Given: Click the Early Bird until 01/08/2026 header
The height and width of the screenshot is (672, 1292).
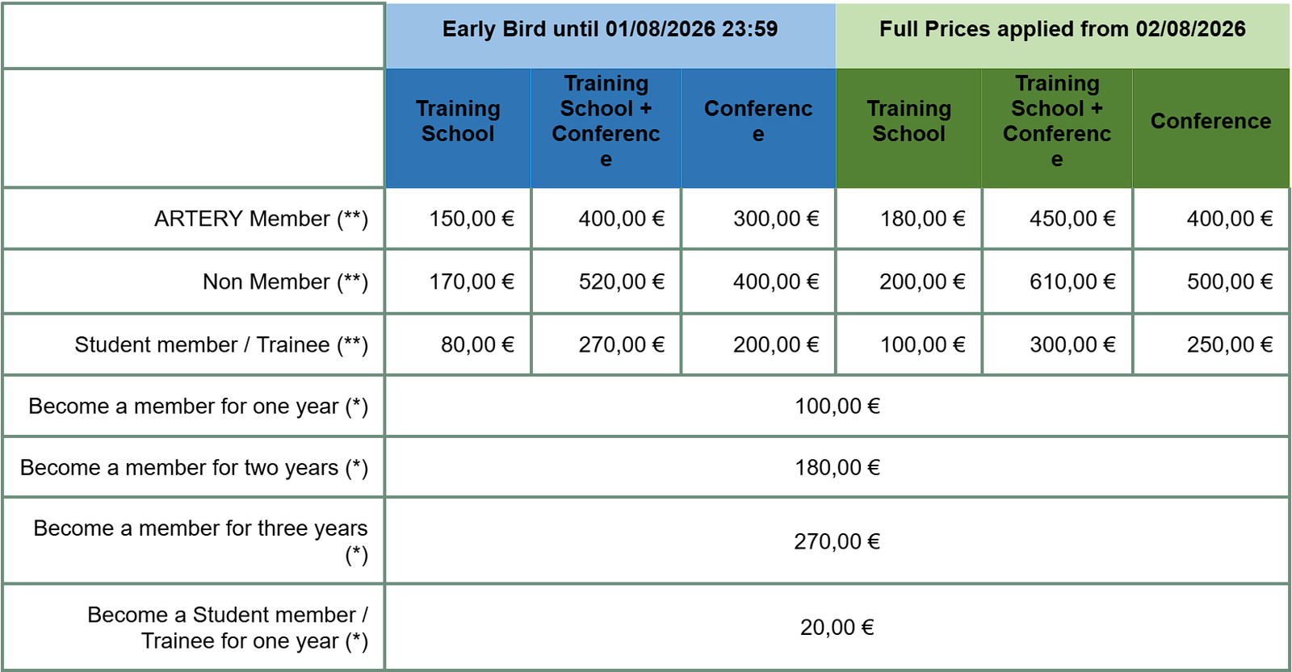Looking at the screenshot, I should (x=610, y=30).
